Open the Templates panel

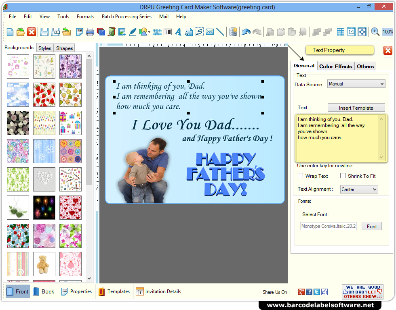coord(114,291)
